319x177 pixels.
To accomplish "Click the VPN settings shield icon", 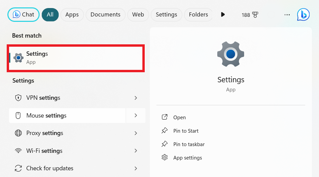I will click(18, 98).
